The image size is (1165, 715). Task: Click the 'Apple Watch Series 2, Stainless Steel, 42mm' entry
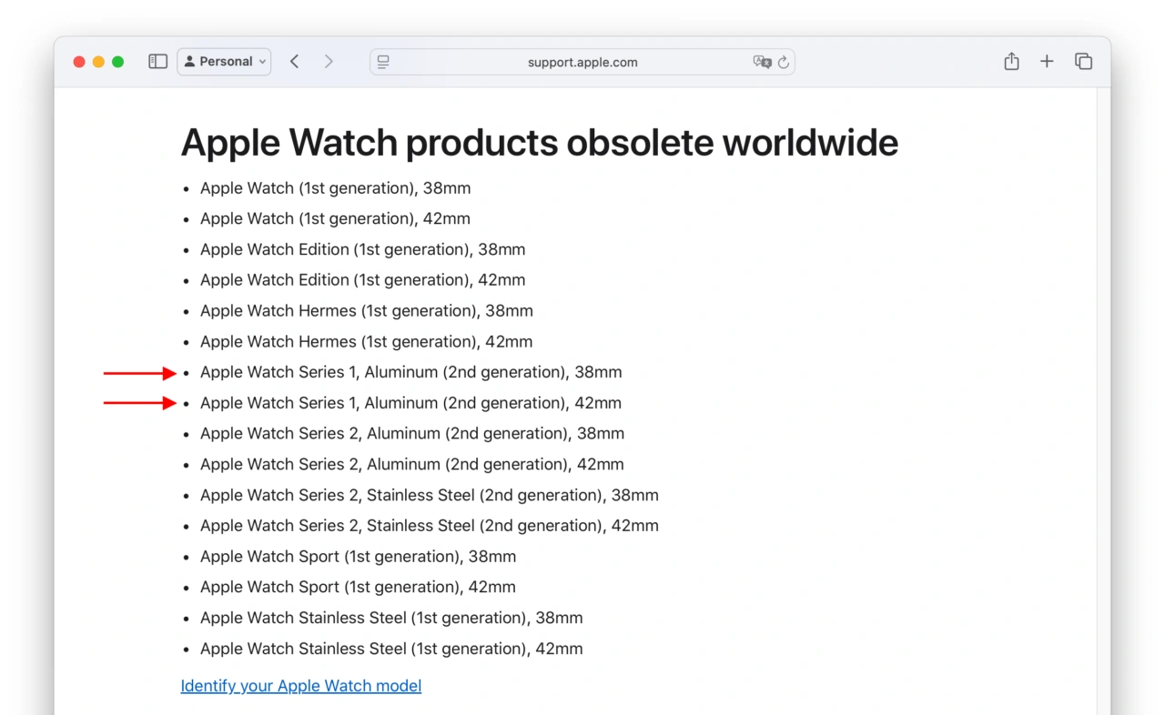[430, 525]
